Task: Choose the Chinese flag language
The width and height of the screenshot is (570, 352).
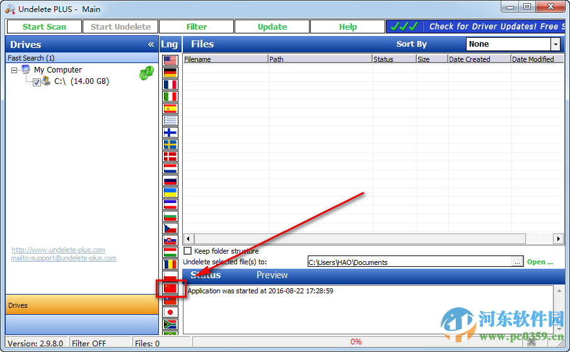Action: click(x=170, y=288)
